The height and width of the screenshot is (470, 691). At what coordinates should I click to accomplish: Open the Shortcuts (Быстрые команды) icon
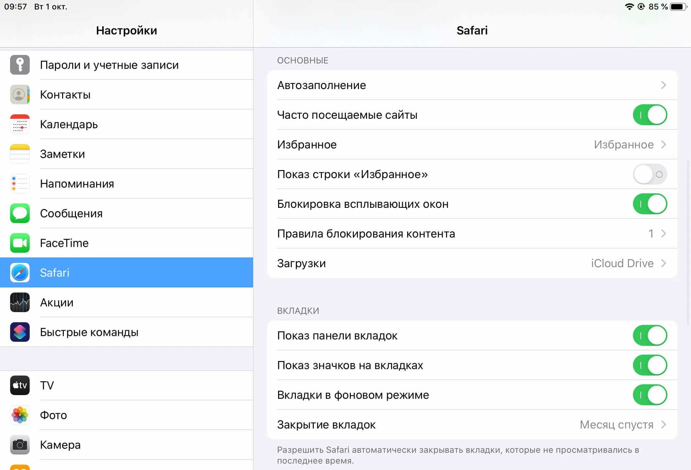20,332
